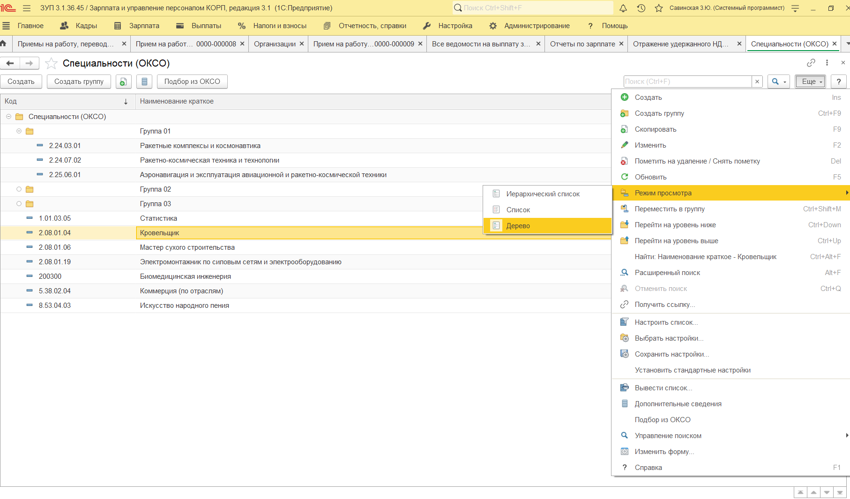Image resolution: width=850 pixels, height=499 pixels.
Task: Open the Зарплата menu
Action: point(144,26)
